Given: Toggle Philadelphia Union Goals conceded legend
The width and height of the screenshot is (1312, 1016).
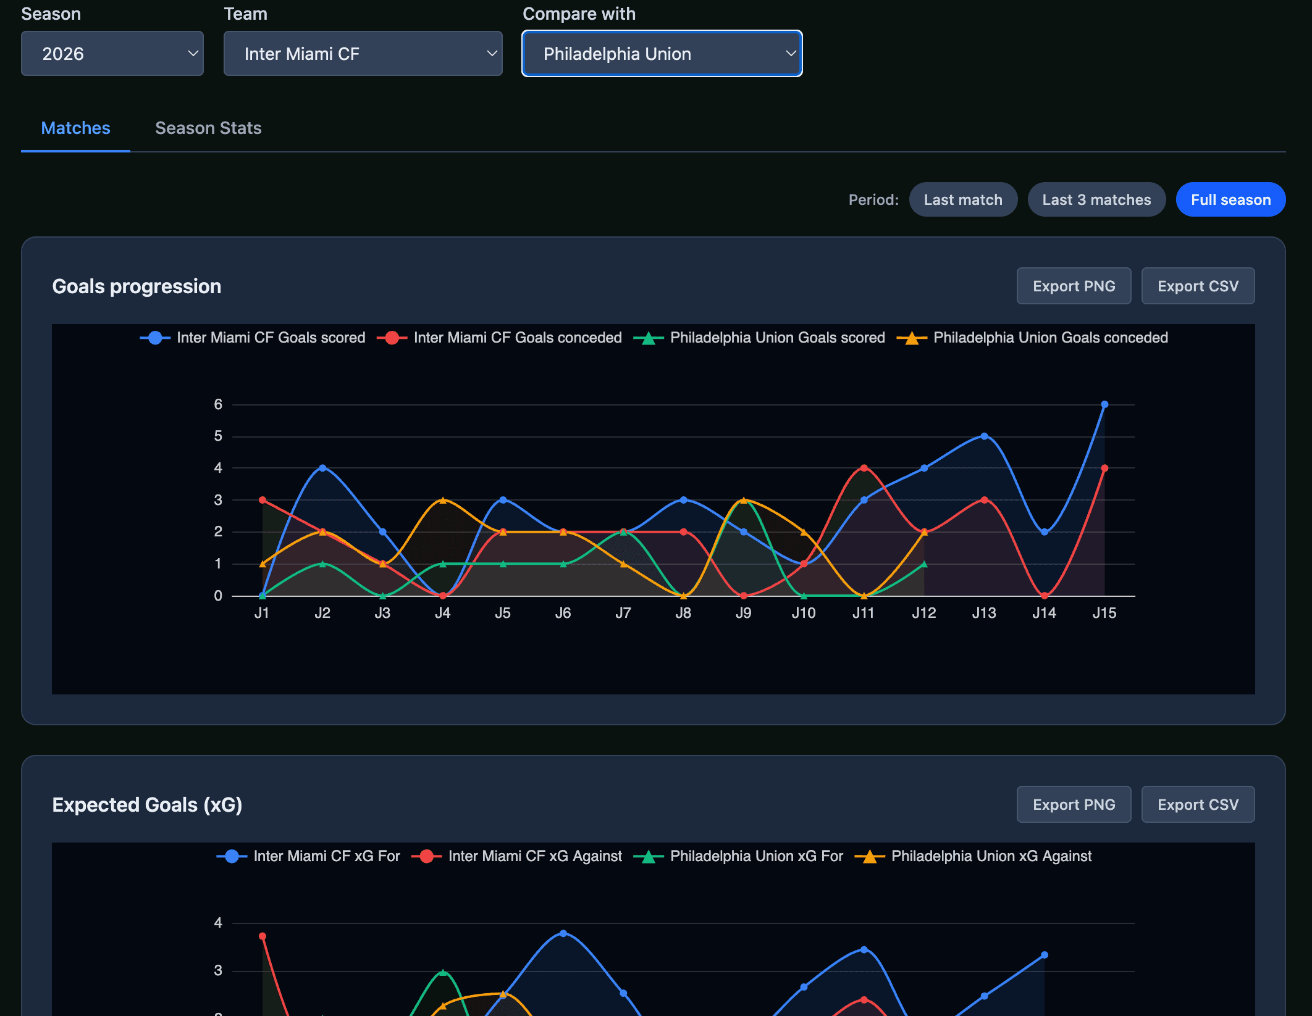Looking at the screenshot, I should pyautogui.click(x=1032, y=338).
